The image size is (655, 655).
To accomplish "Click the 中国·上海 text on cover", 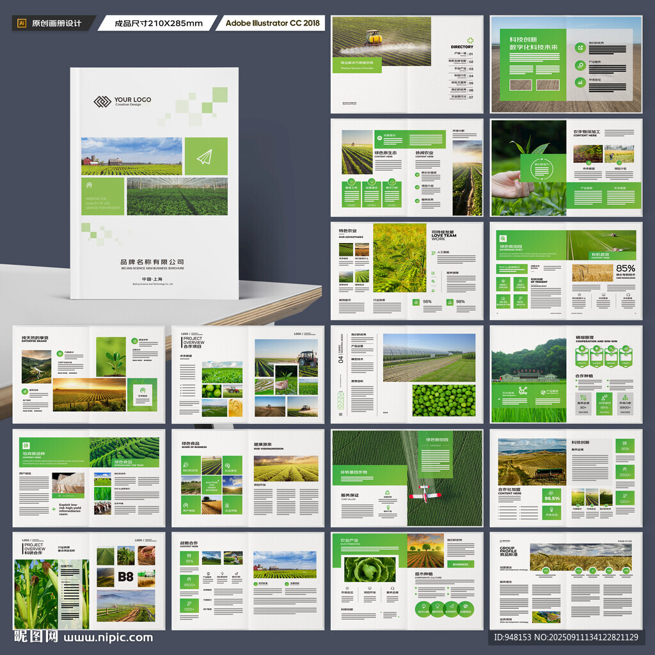I will click(152, 279).
